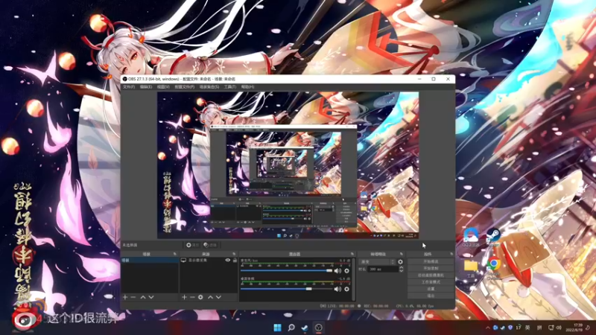Open source properties gear in Sources panel
The image size is (596, 335).
[200, 297]
